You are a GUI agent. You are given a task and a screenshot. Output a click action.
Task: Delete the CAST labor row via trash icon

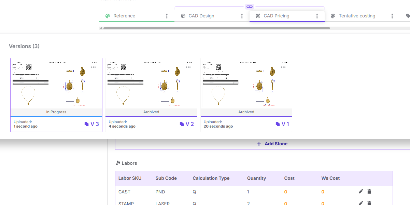pyautogui.click(x=369, y=192)
